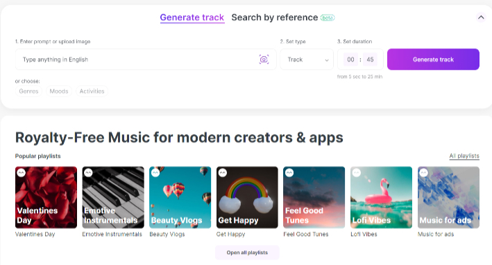This screenshot has height=265, width=492.
Task: Switch to the Generate track tab
Action: pos(192,17)
